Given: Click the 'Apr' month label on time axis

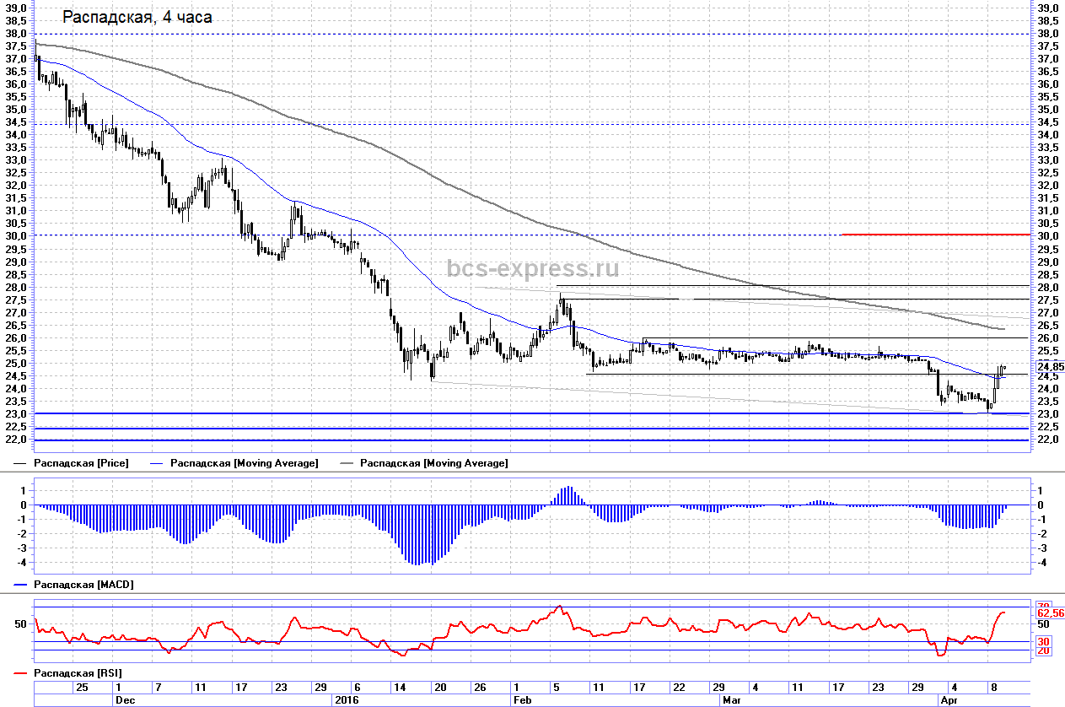Looking at the screenshot, I should pyautogui.click(x=949, y=699).
